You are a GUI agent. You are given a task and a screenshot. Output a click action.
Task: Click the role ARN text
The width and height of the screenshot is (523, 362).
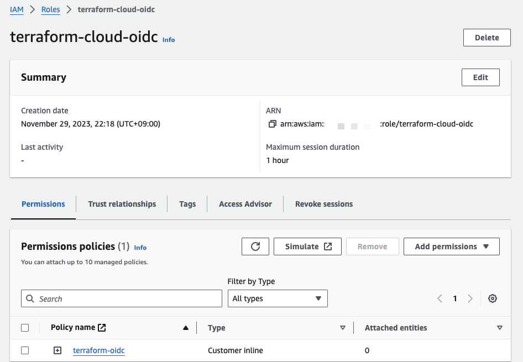(376, 124)
